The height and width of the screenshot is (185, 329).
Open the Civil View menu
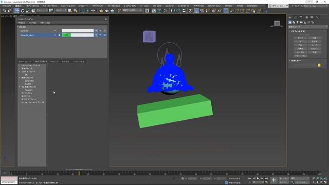[157, 6]
